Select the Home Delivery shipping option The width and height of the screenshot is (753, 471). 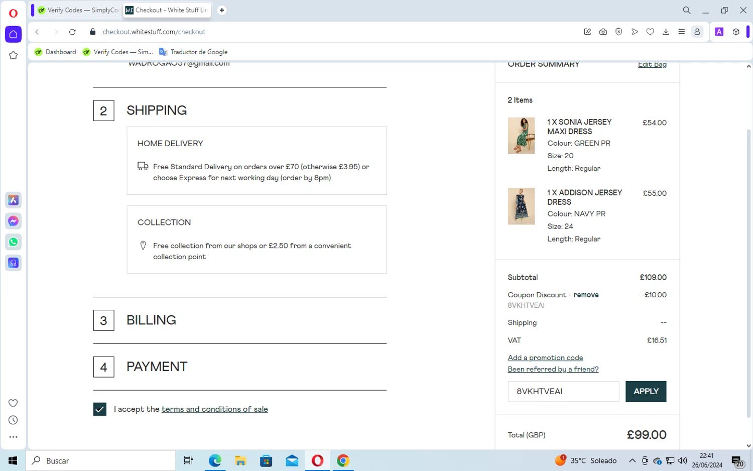[257, 161]
